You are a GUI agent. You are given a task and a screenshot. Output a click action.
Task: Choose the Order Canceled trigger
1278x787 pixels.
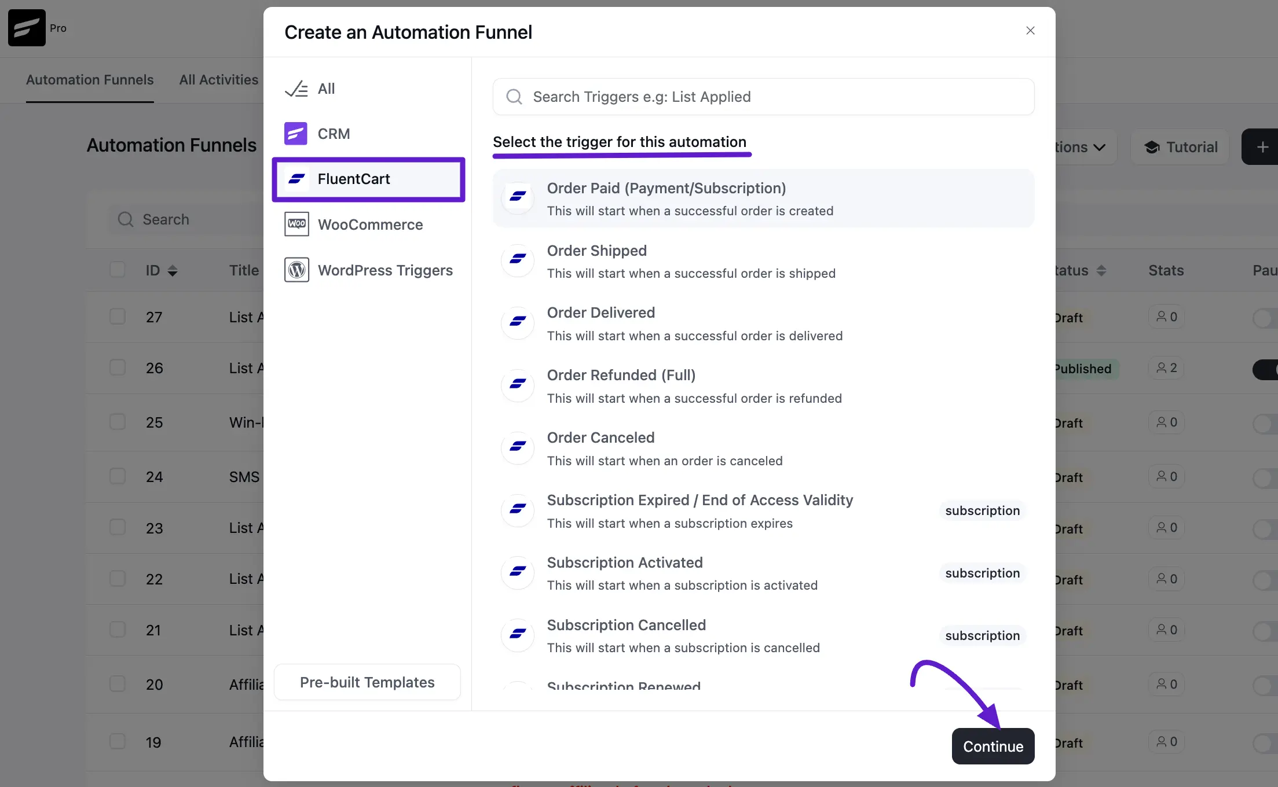(x=763, y=448)
